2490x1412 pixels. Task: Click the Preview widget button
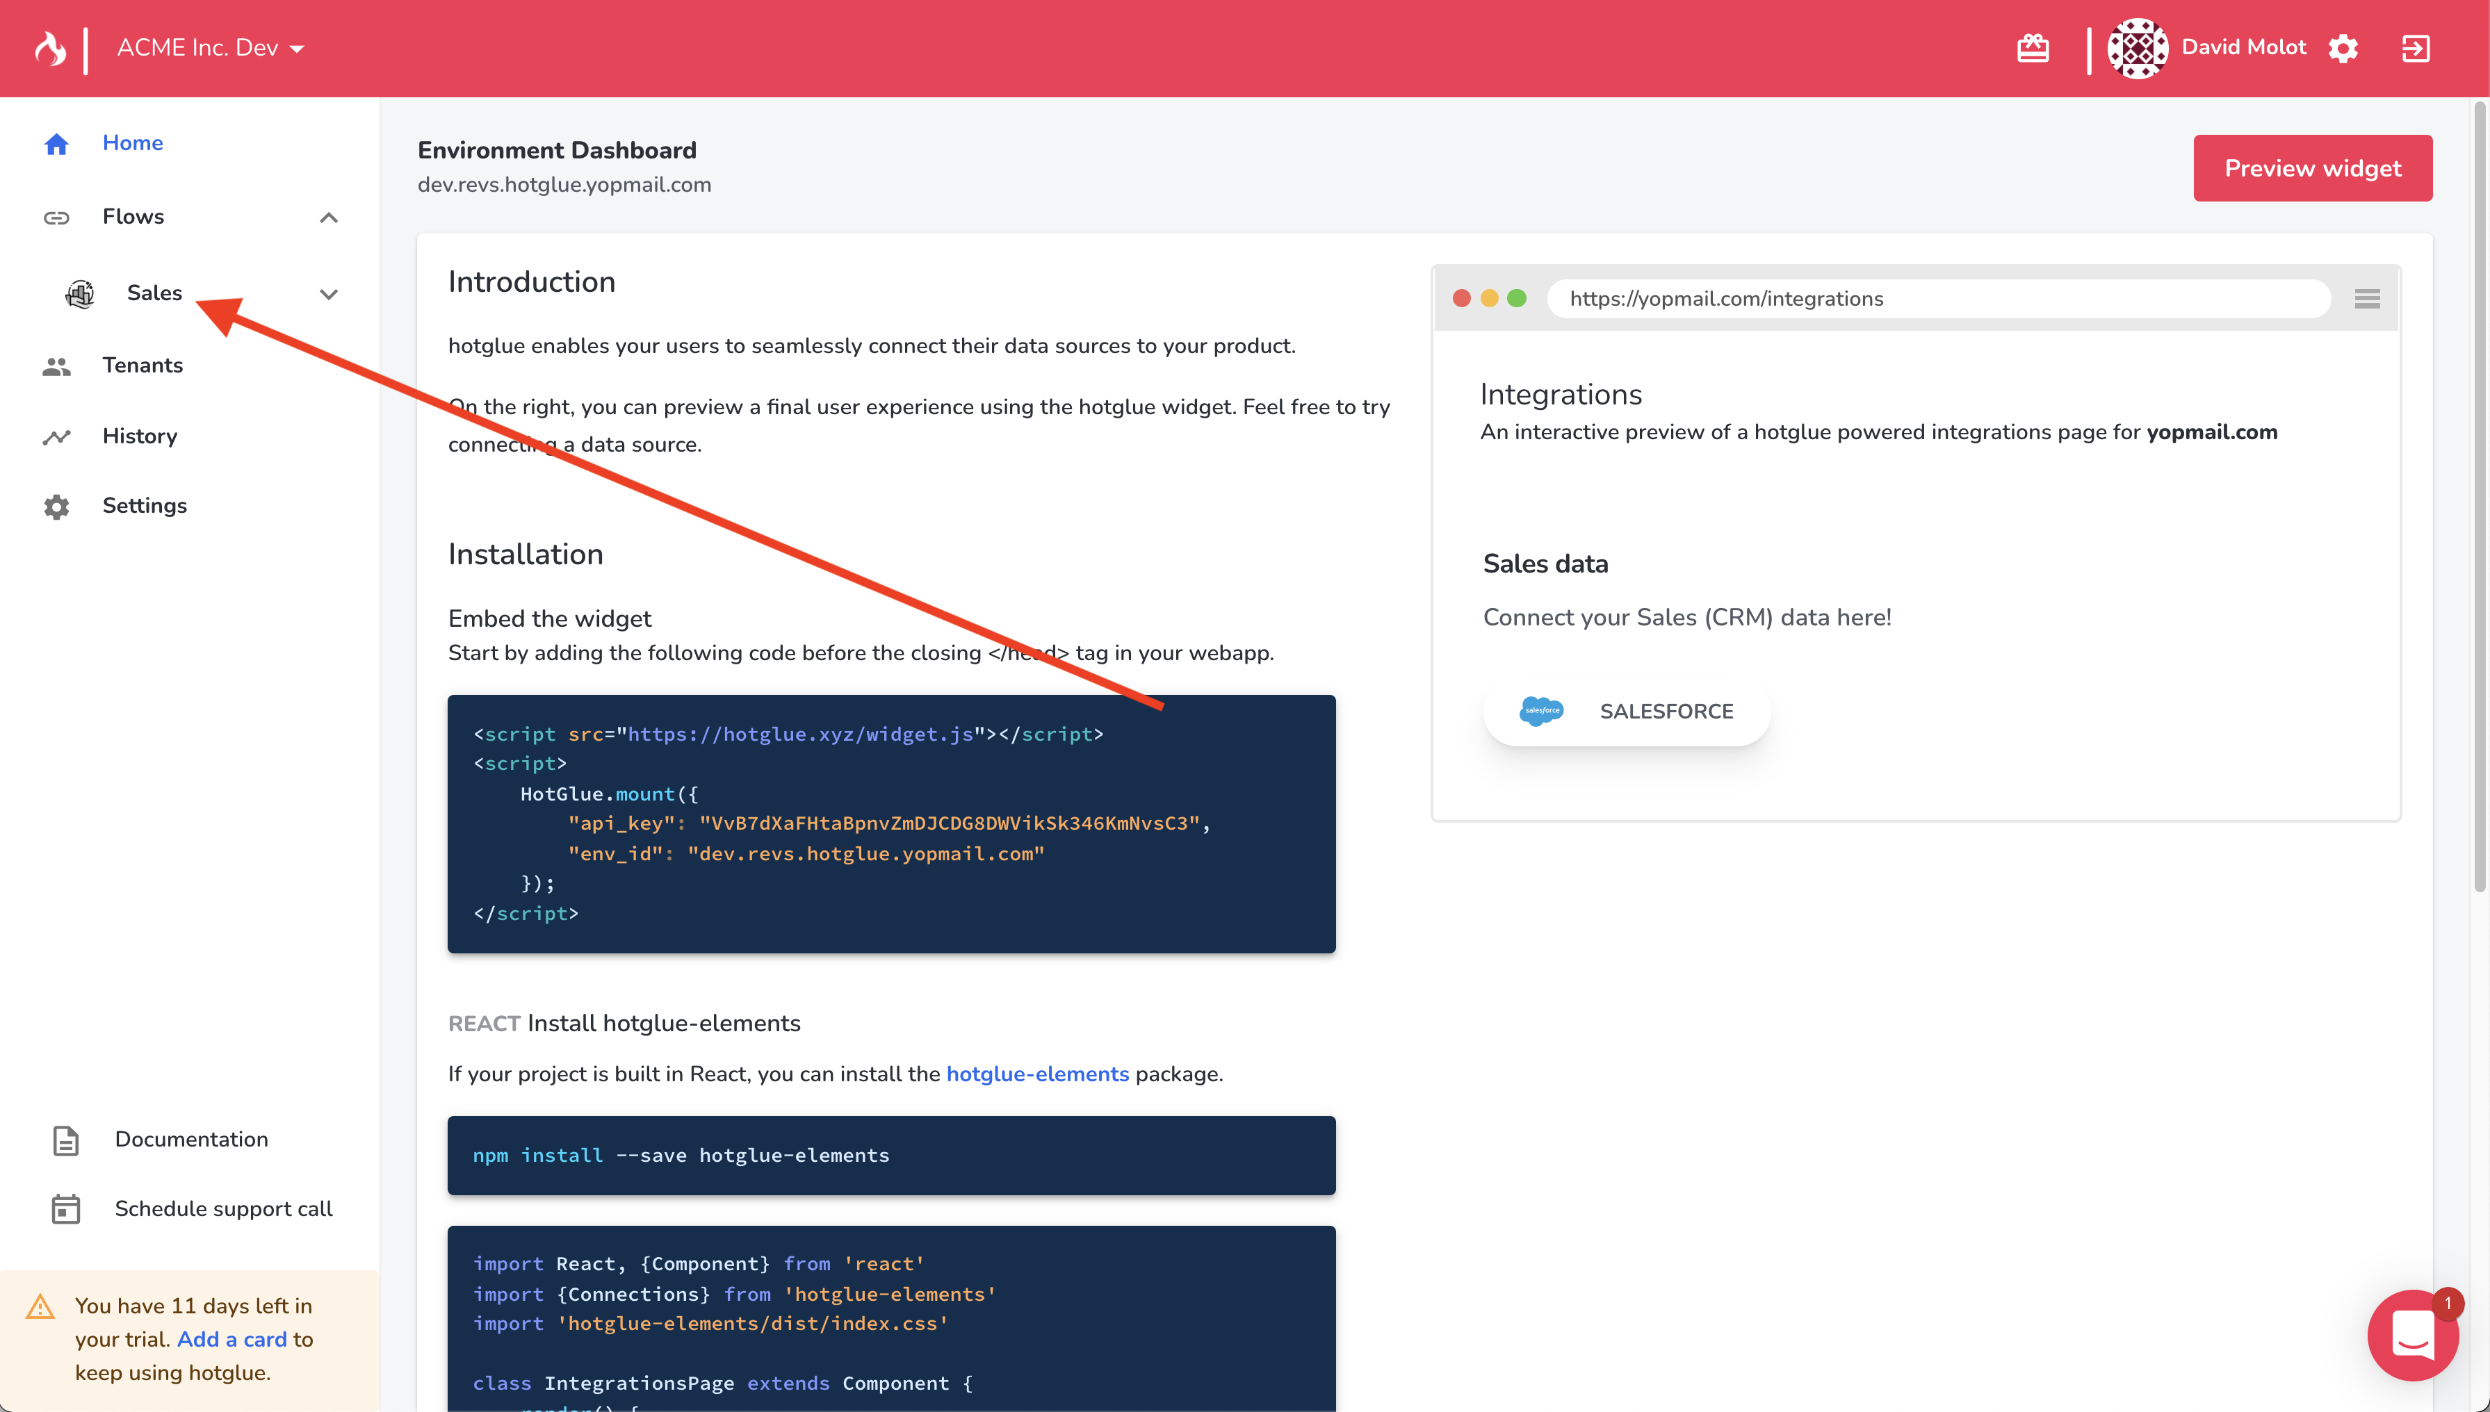pyautogui.click(x=2313, y=167)
